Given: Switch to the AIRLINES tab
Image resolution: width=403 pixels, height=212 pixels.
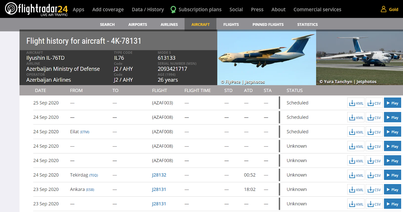Looking at the screenshot, I should 169,24.
